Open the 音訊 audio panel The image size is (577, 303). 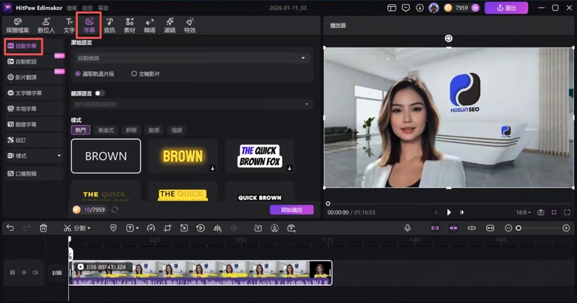[x=110, y=26]
